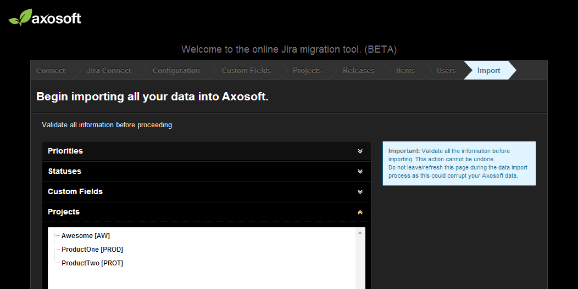The image size is (578, 289).
Task: Click the Important validation notice box
Action: (x=459, y=163)
